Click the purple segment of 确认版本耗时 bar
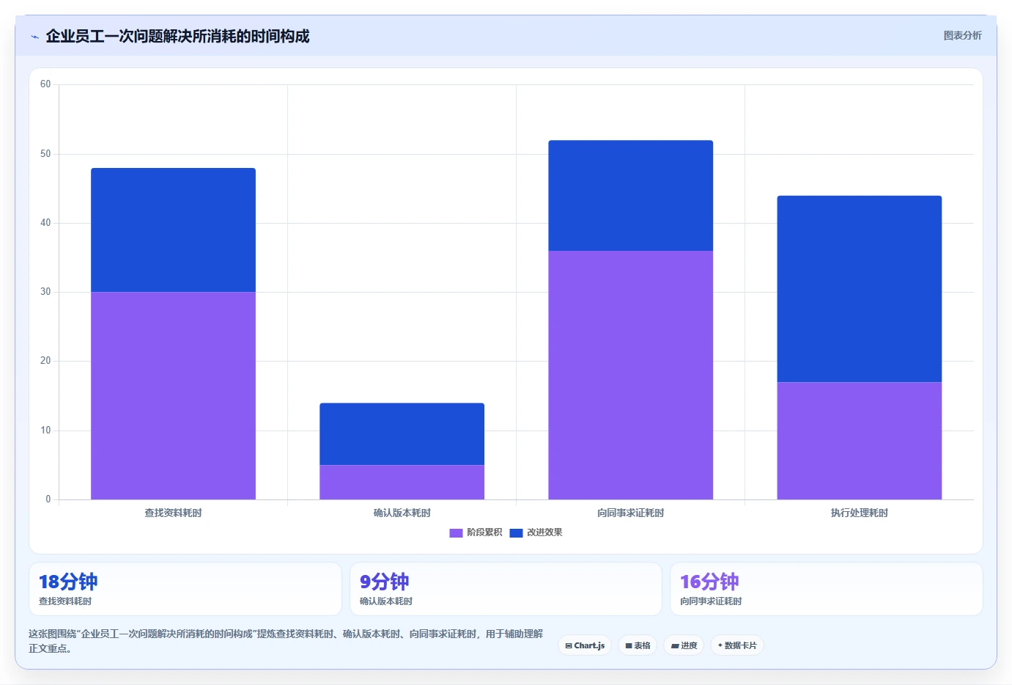This screenshot has height=685, width=1012. click(402, 482)
